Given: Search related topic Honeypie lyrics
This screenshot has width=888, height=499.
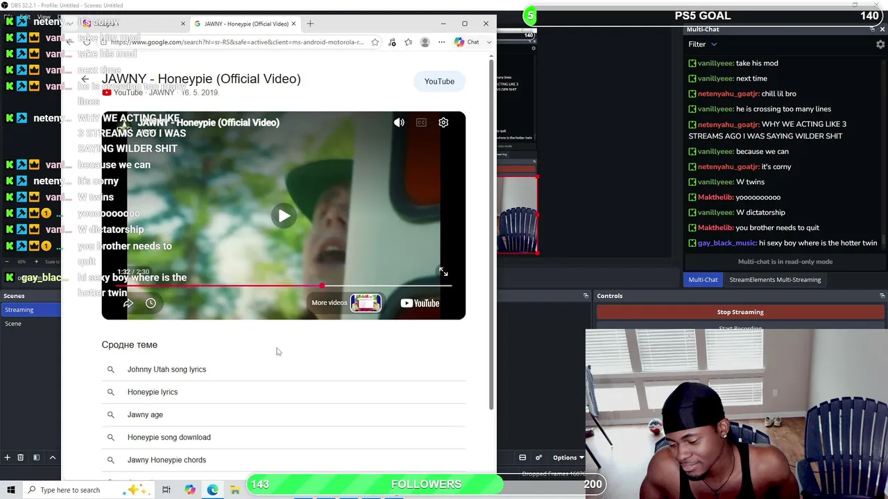Looking at the screenshot, I should pos(284,392).
